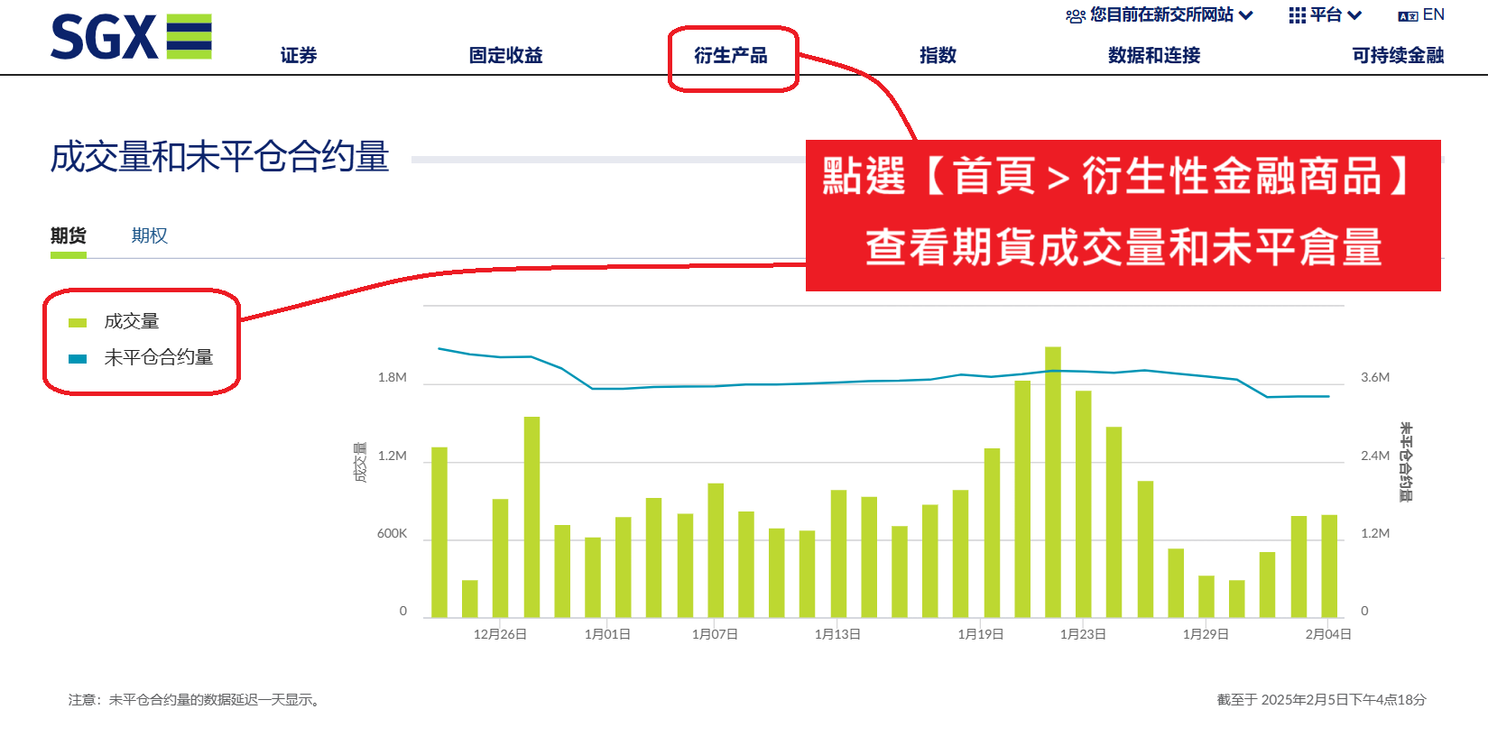Click the people icon beside site selector

[x=1075, y=16]
